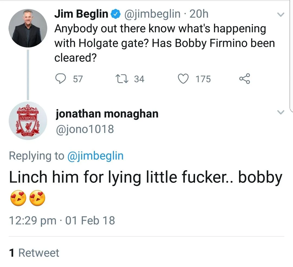Open the @jono1018 handle
The image size is (293, 267).
click(85, 129)
